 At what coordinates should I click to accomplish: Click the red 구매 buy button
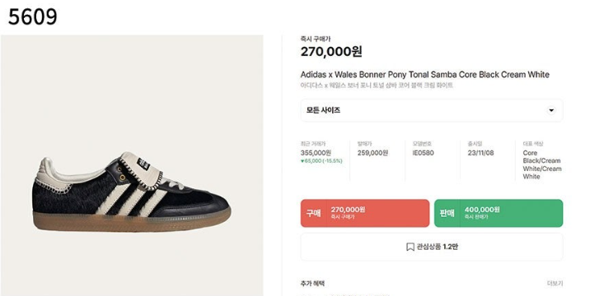[x=364, y=213]
